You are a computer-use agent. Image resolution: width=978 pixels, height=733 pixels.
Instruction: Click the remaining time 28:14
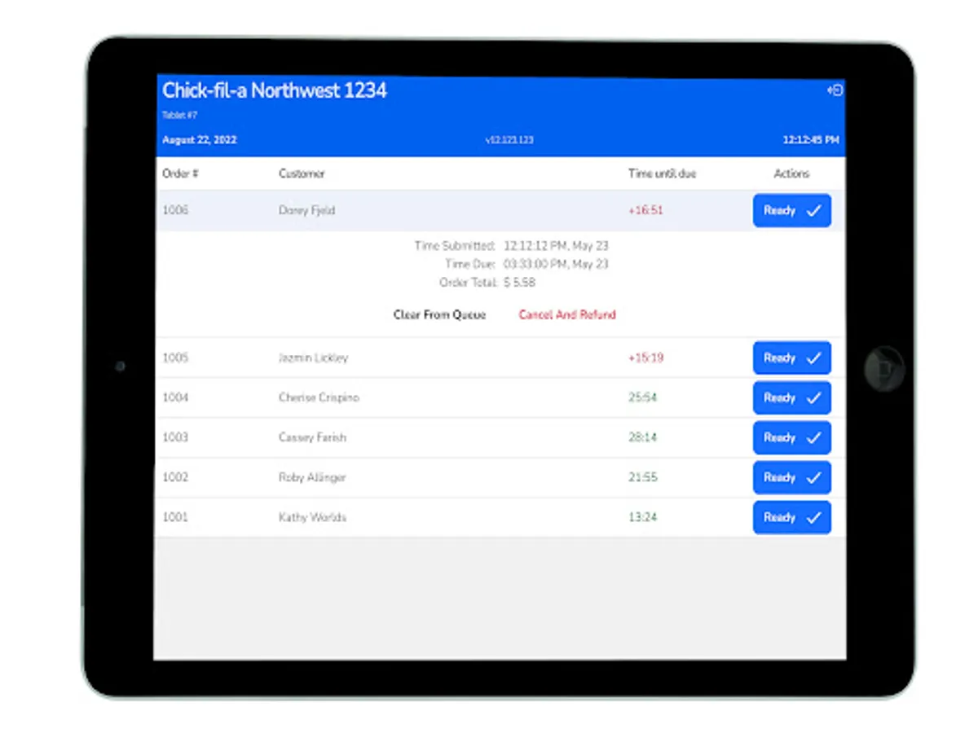(643, 437)
